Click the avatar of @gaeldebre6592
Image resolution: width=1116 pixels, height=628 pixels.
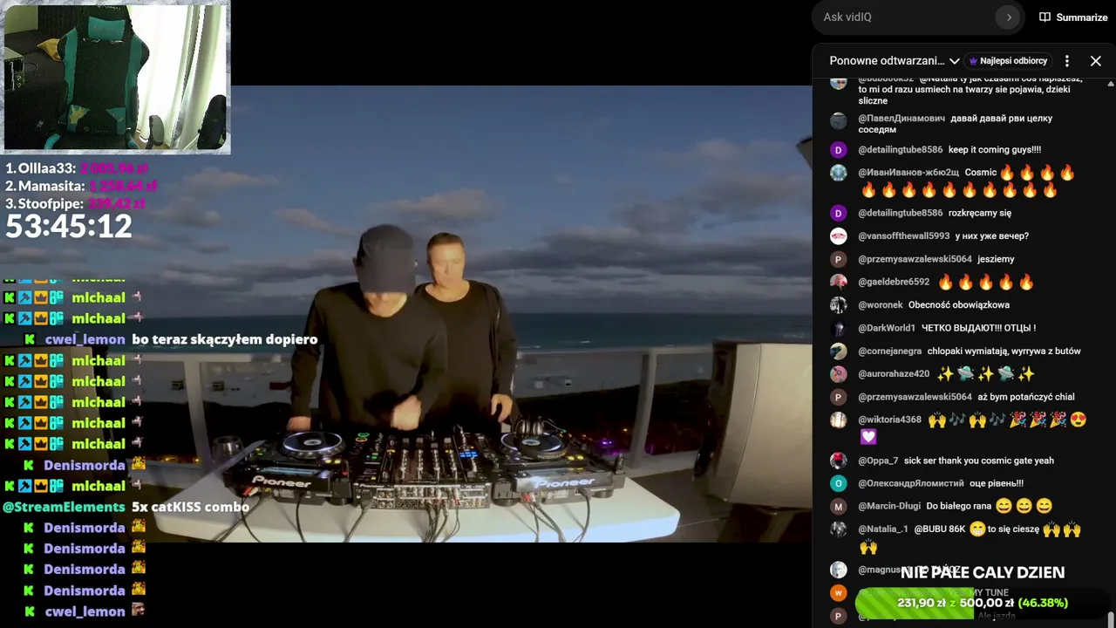tap(838, 282)
